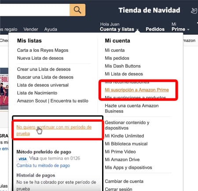This screenshot has width=198, height=191.
Task: Open Mis Apps y dispositivos
Action: 128,167
